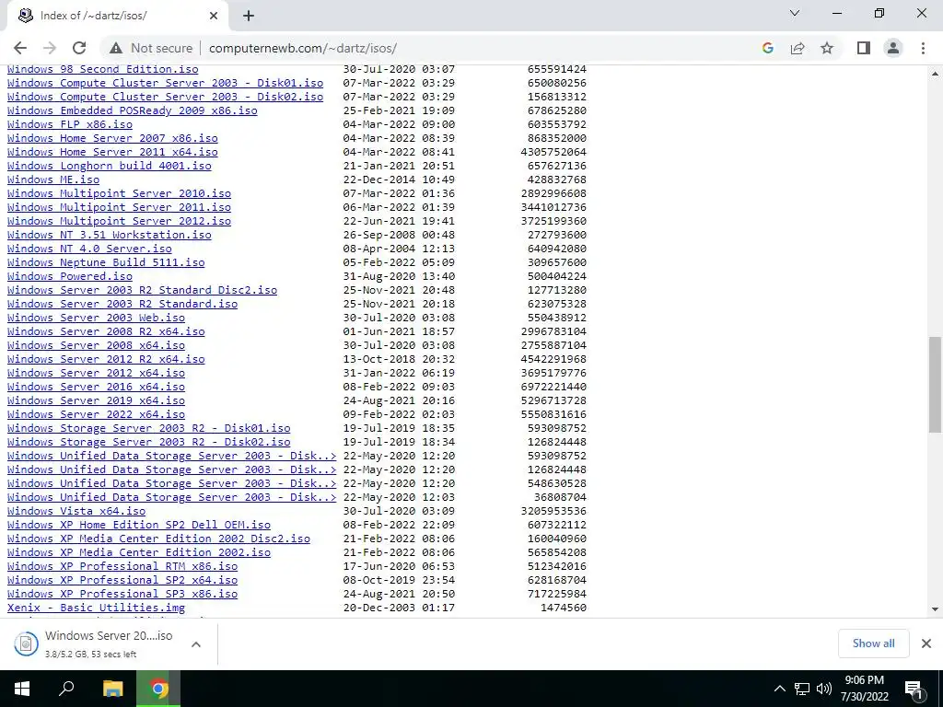Open the Windows Start menu
This screenshot has height=707, width=943.
(22, 689)
